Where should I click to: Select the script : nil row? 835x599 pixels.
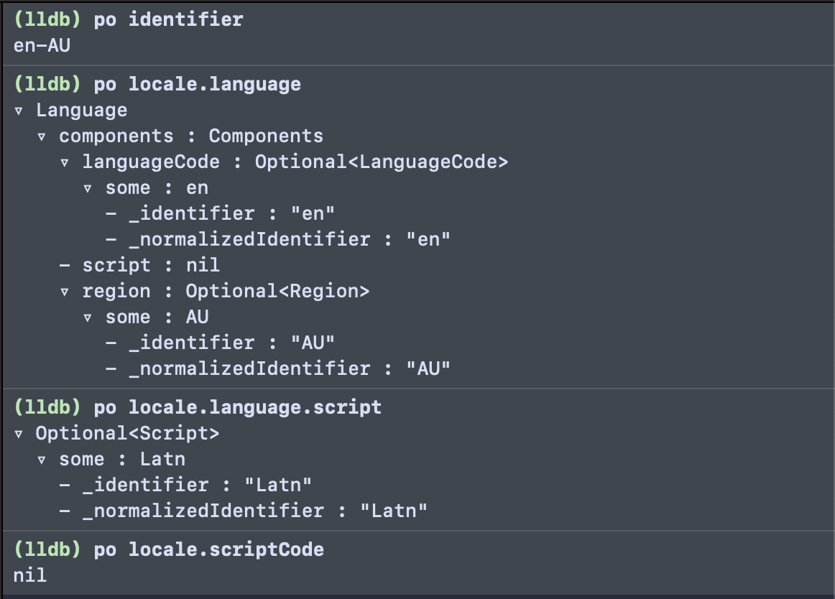[x=139, y=265]
